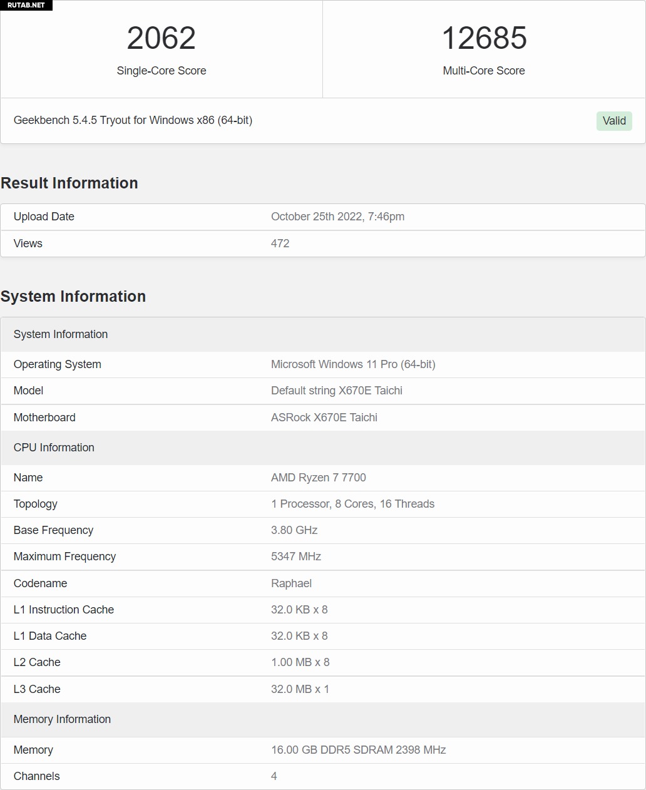Click the RUTAB.NET watermark logo
The image size is (646, 790).
pyautogui.click(x=26, y=5)
